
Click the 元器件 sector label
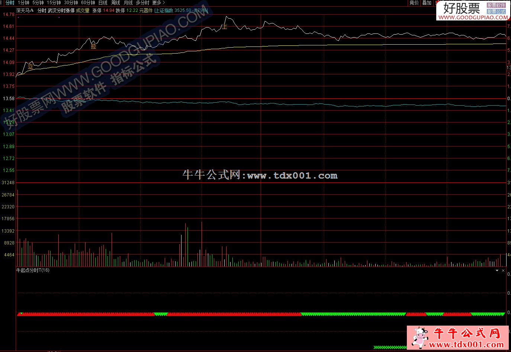(x=146, y=10)
